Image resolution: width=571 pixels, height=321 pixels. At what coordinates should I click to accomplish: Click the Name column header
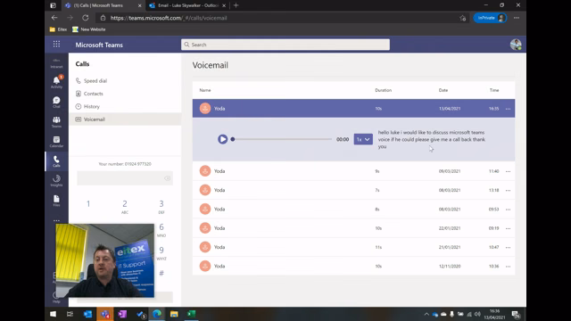pyautogui.click(x=205, y=90)
